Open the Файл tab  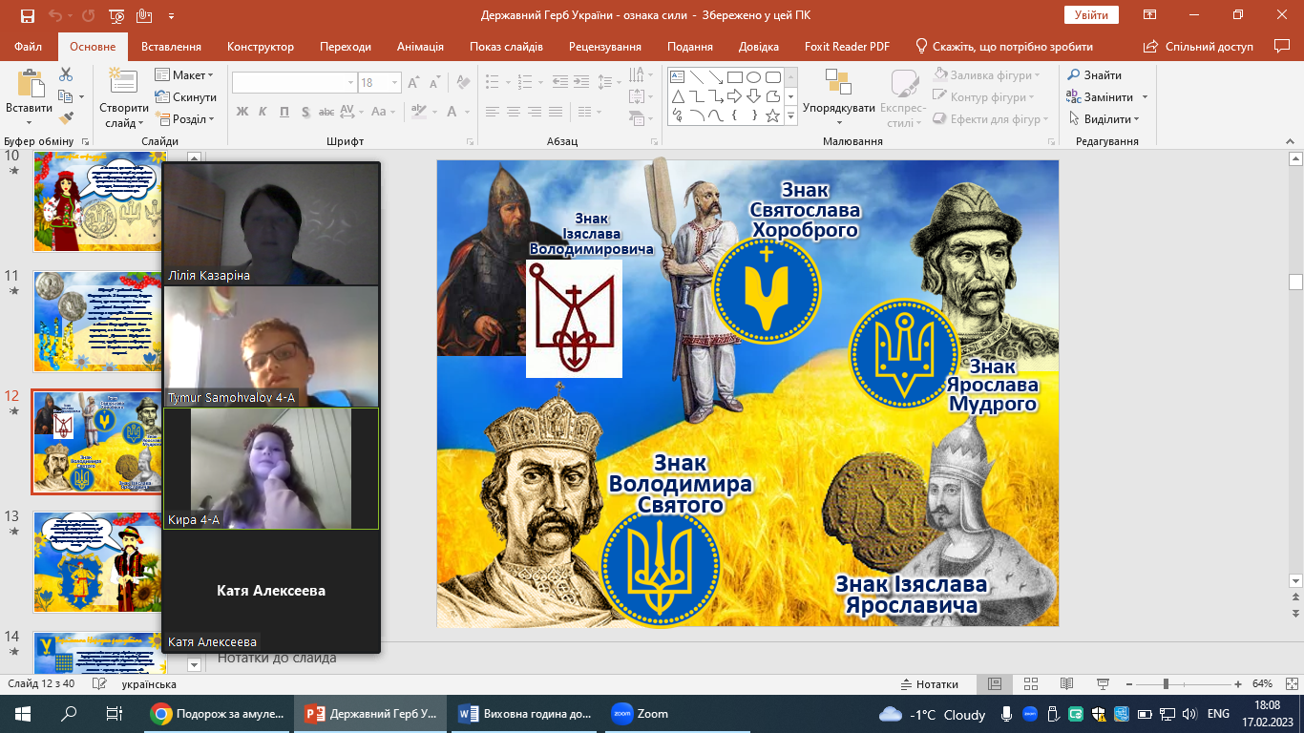click(x=28, y=47)
